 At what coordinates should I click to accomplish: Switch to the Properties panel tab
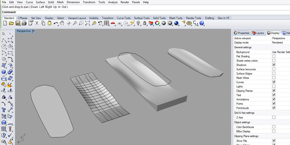242,33
